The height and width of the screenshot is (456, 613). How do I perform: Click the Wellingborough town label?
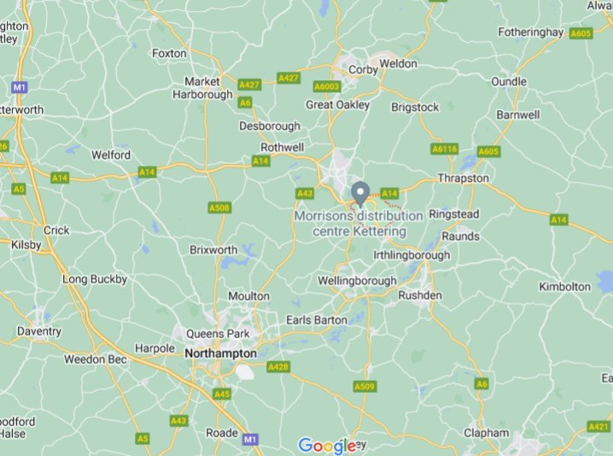(358, 281)
